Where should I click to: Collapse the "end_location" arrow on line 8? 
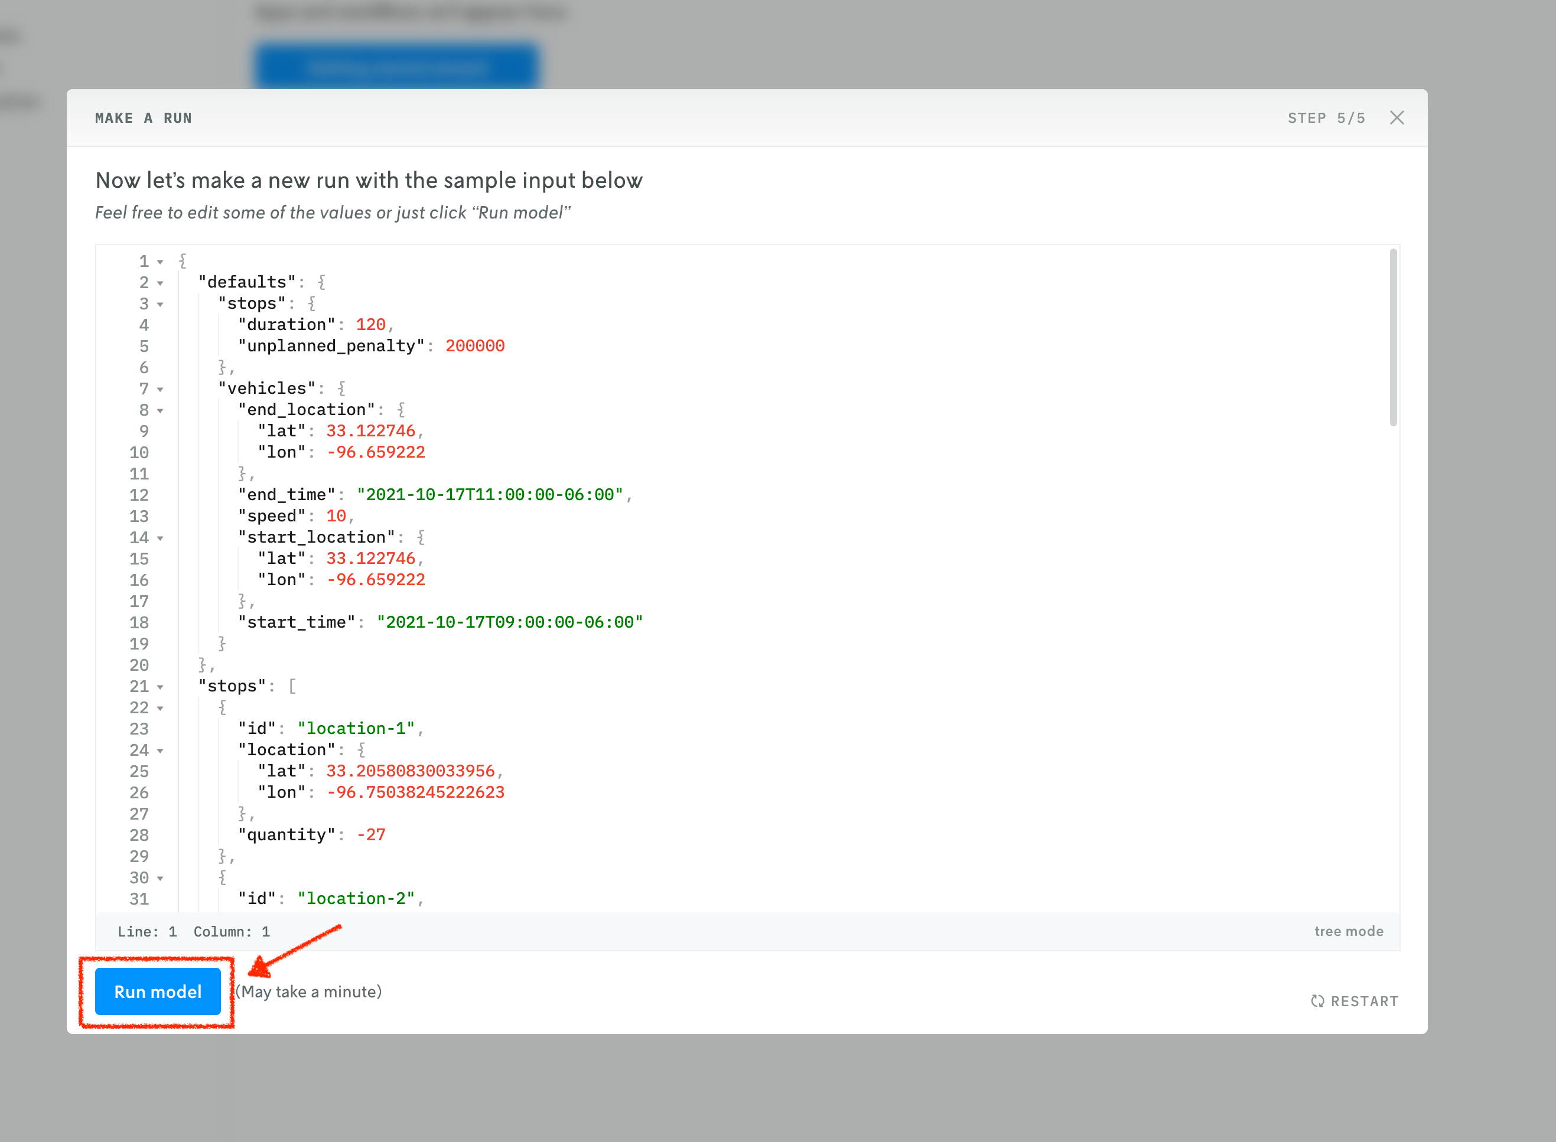(x=161, y=412)
